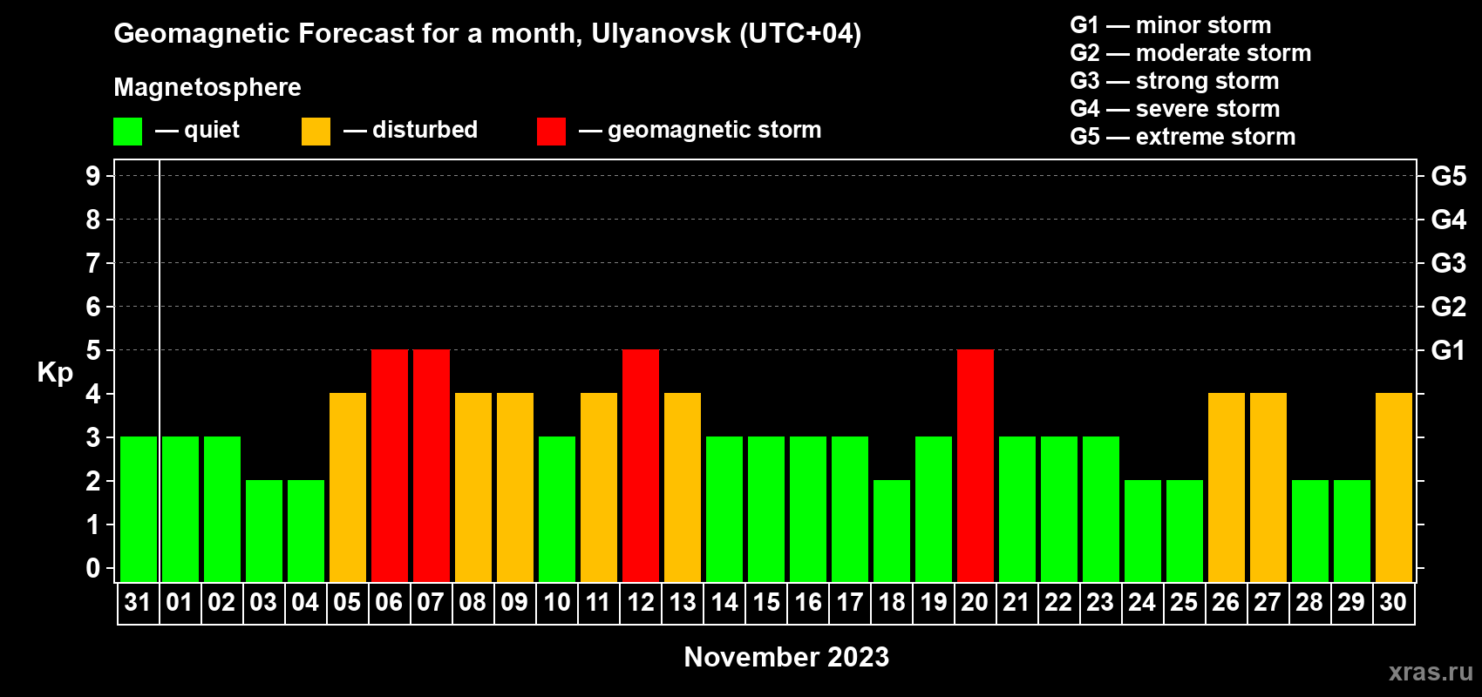
Task: Click the red bar for day 07
Action: [432, 465]
